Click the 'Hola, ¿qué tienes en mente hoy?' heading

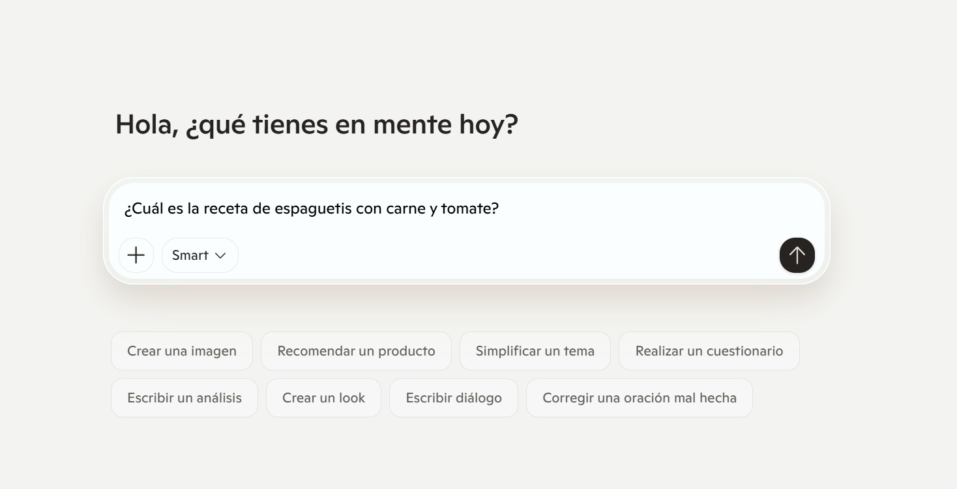click(316, 124)
